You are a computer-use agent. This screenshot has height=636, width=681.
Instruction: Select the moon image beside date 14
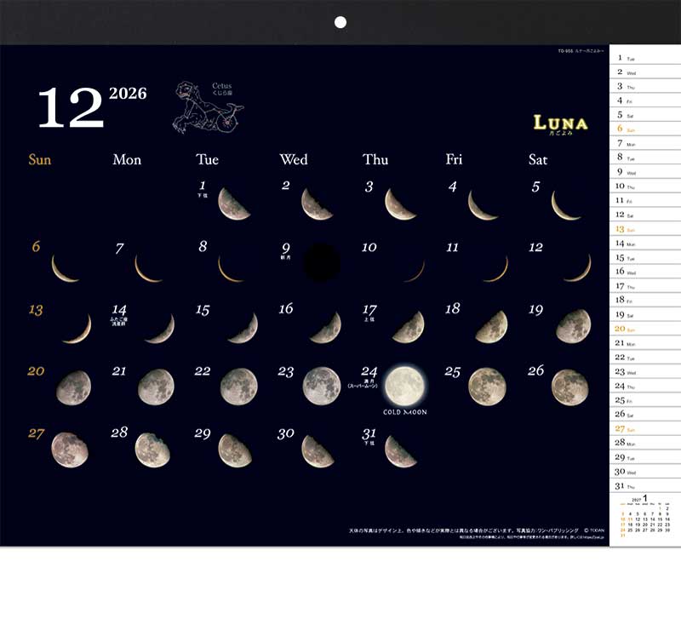coord(160,329)
